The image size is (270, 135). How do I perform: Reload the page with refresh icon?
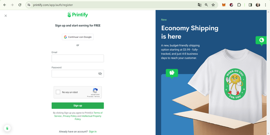(x=20, y=5)
